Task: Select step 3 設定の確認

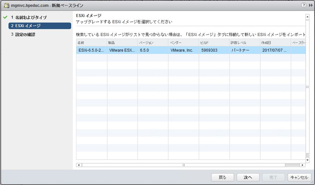Action: coord(23,34)
